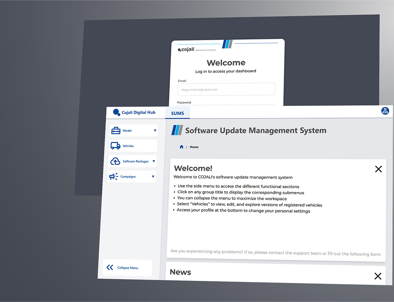Click the Home breadcrumb text
The image size is (394, 302).
194,147
